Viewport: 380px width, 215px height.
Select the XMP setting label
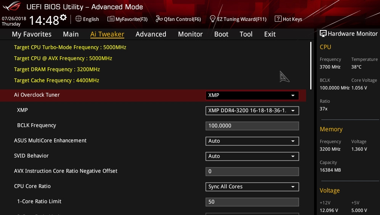click(x=22, y=110)
